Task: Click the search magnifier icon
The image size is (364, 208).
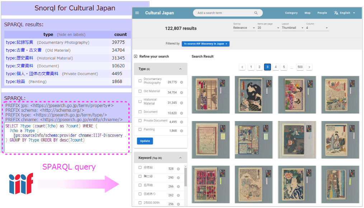Action: (256, 13)
